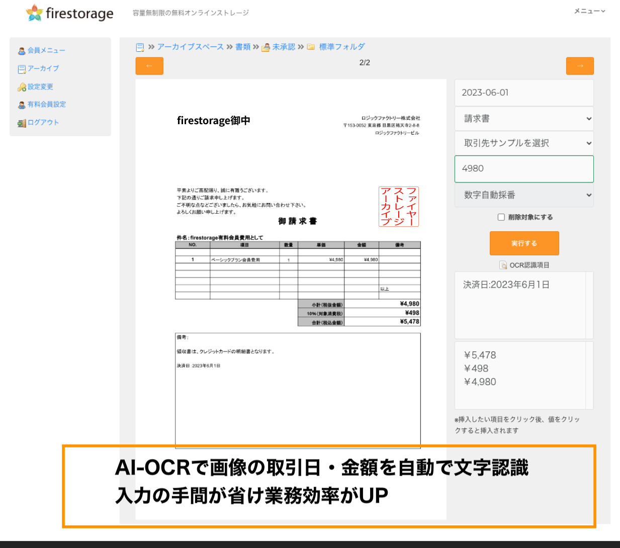Click the 未承認 breadcrumb icon

coord(266,47)
